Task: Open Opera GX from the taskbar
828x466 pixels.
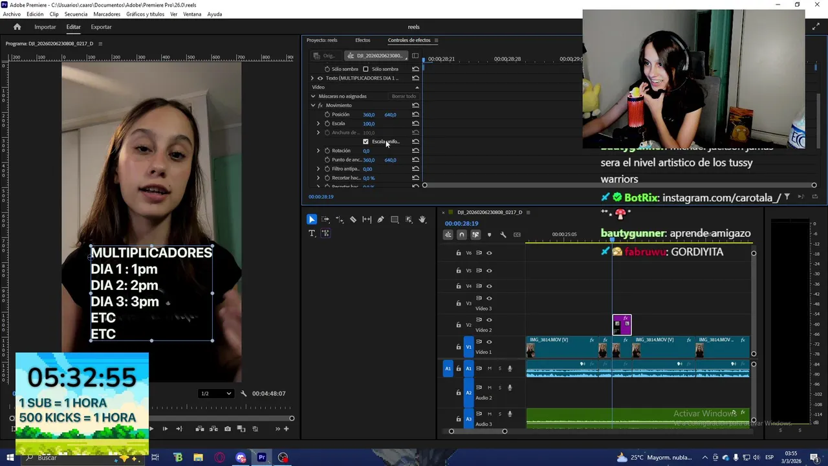Action: 220,458
